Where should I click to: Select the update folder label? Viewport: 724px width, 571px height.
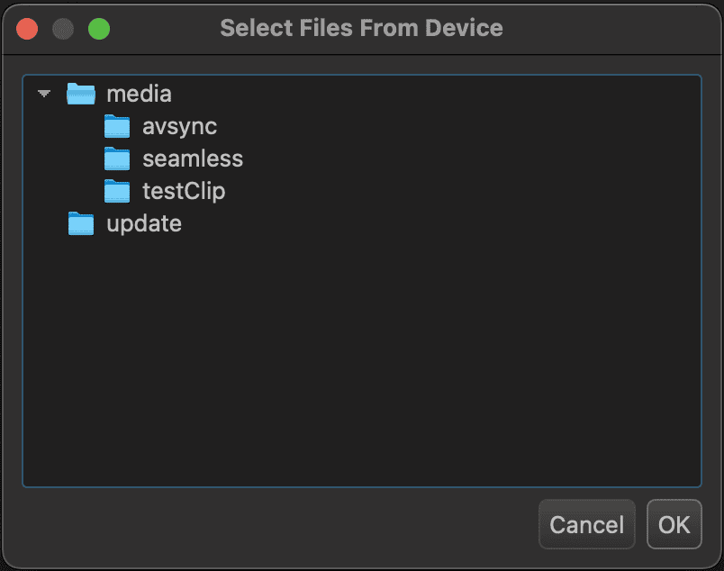[x=144, y=224]
